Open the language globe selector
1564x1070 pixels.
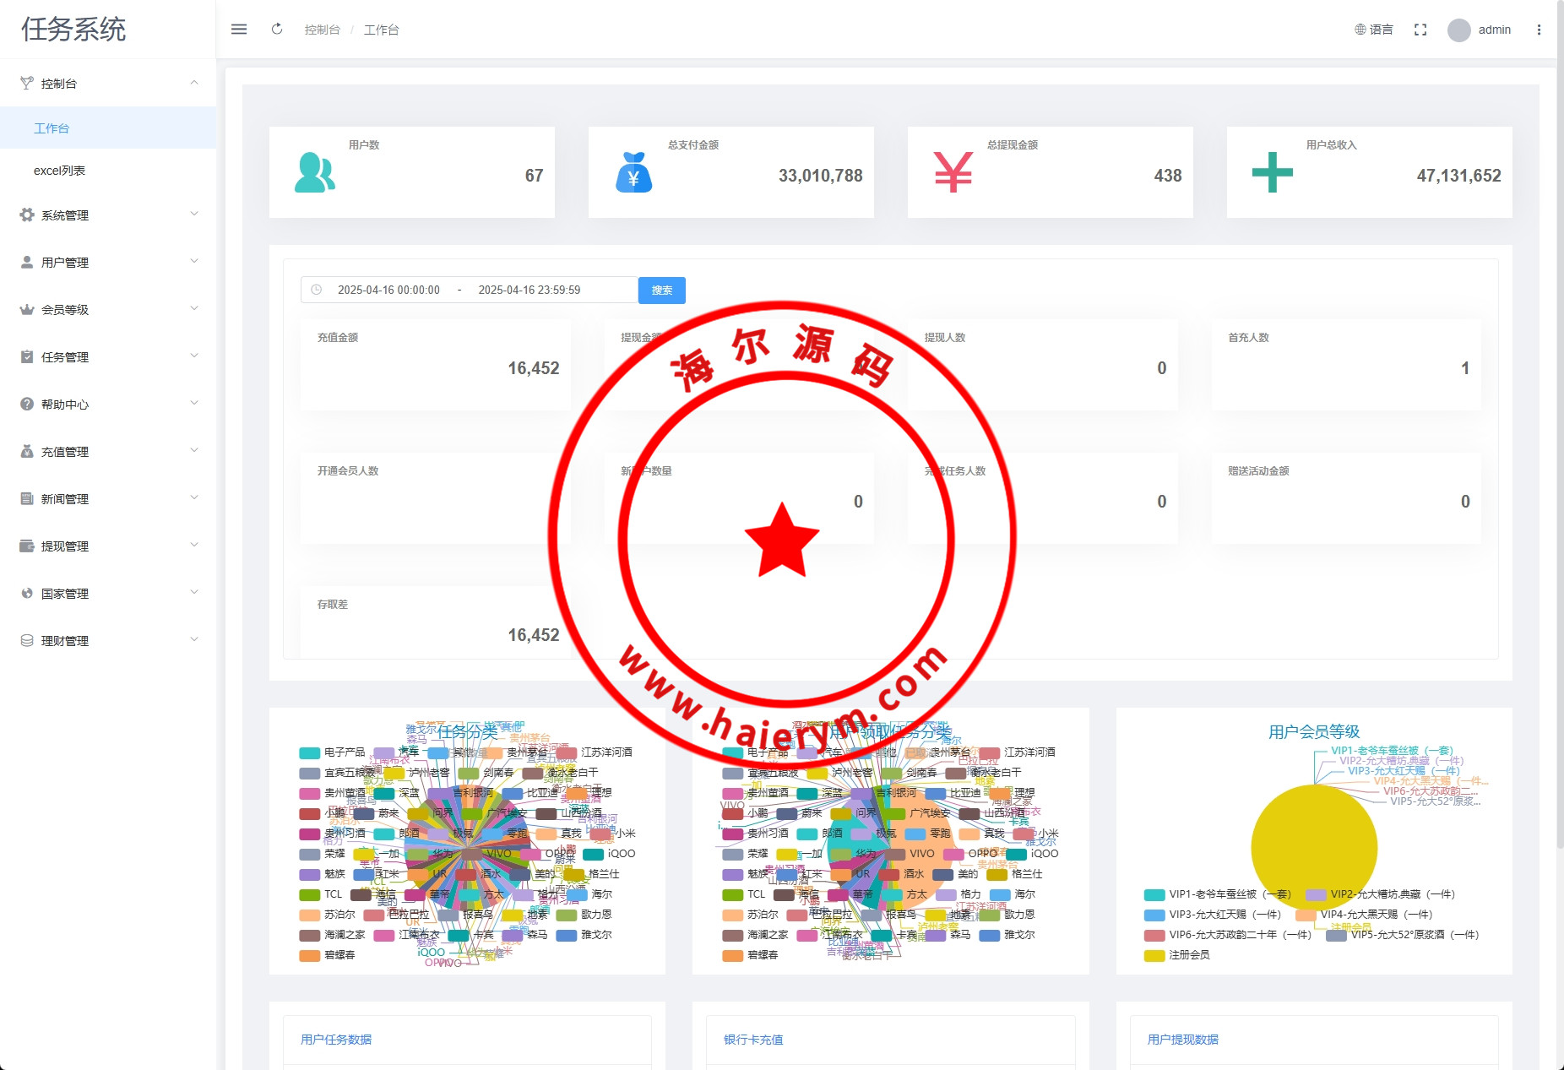pyautogui.click(x=1373, y=30)
